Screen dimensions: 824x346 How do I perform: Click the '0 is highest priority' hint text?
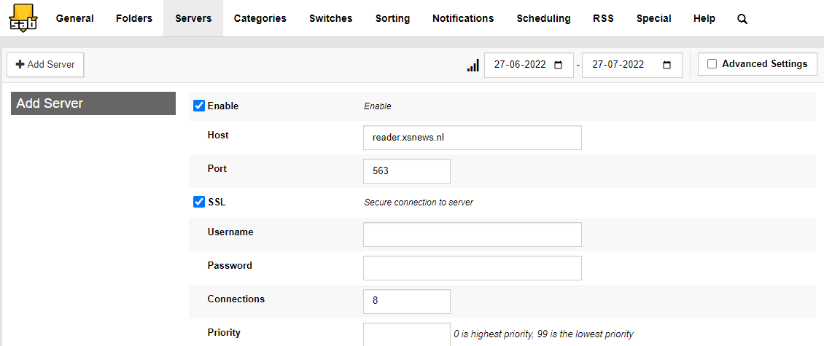(x=544, y=334)
